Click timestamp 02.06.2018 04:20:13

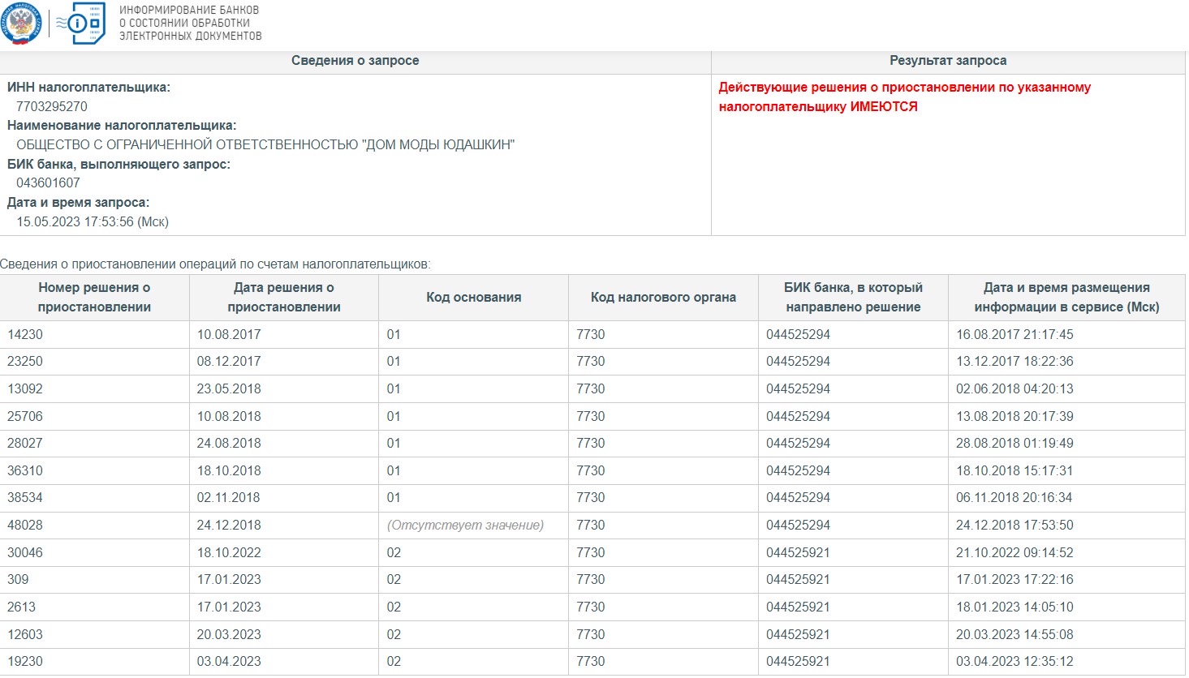point(1015,389)
